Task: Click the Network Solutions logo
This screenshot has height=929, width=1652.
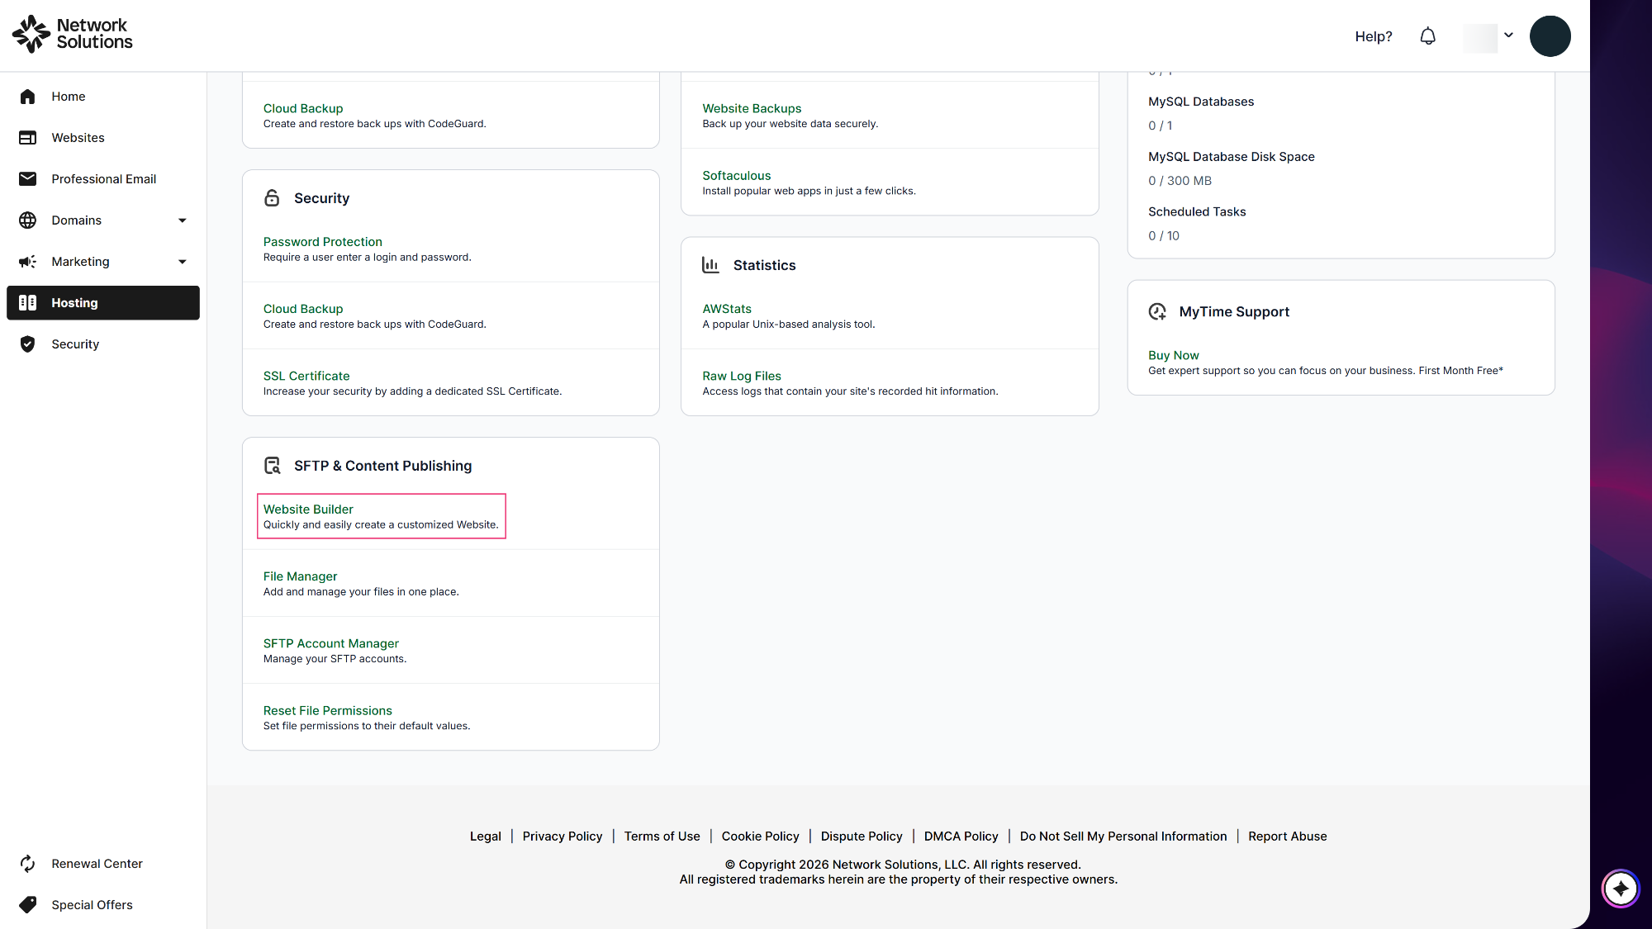Action: pos(73,34)
